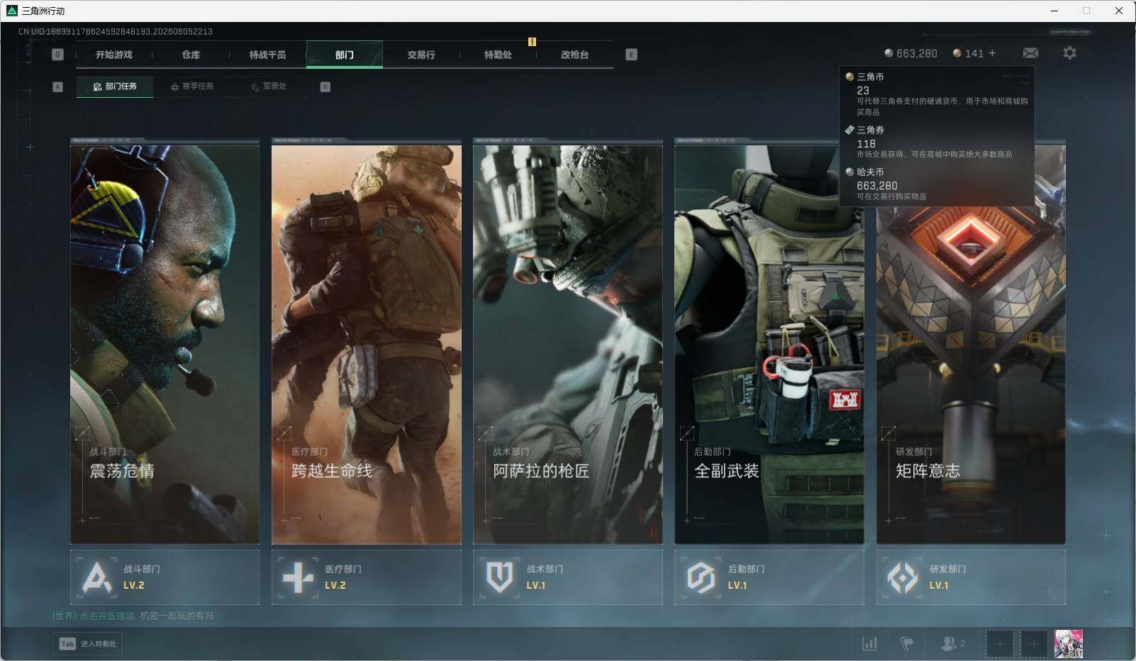Open the 开始游戏 tab
This screenshot has width=1136, height=661.
point(114,55)
